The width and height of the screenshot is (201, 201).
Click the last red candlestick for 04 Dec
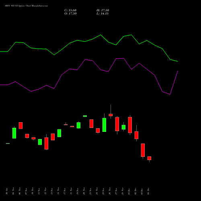(149, 158)
